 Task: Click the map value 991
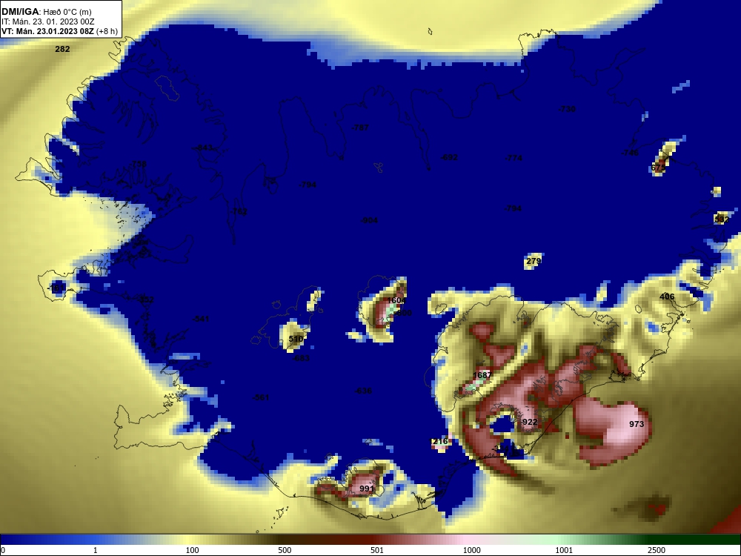pos(367,489)
